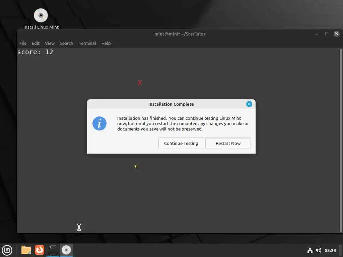Click Restart Now

point(228,143)
